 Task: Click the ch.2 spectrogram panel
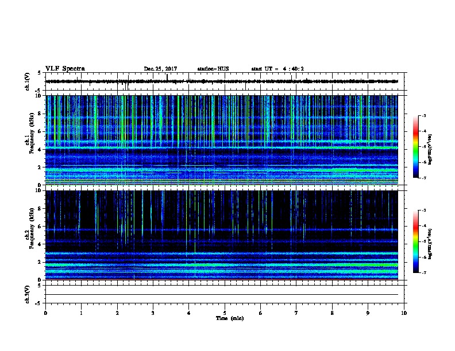coord(222,235)
